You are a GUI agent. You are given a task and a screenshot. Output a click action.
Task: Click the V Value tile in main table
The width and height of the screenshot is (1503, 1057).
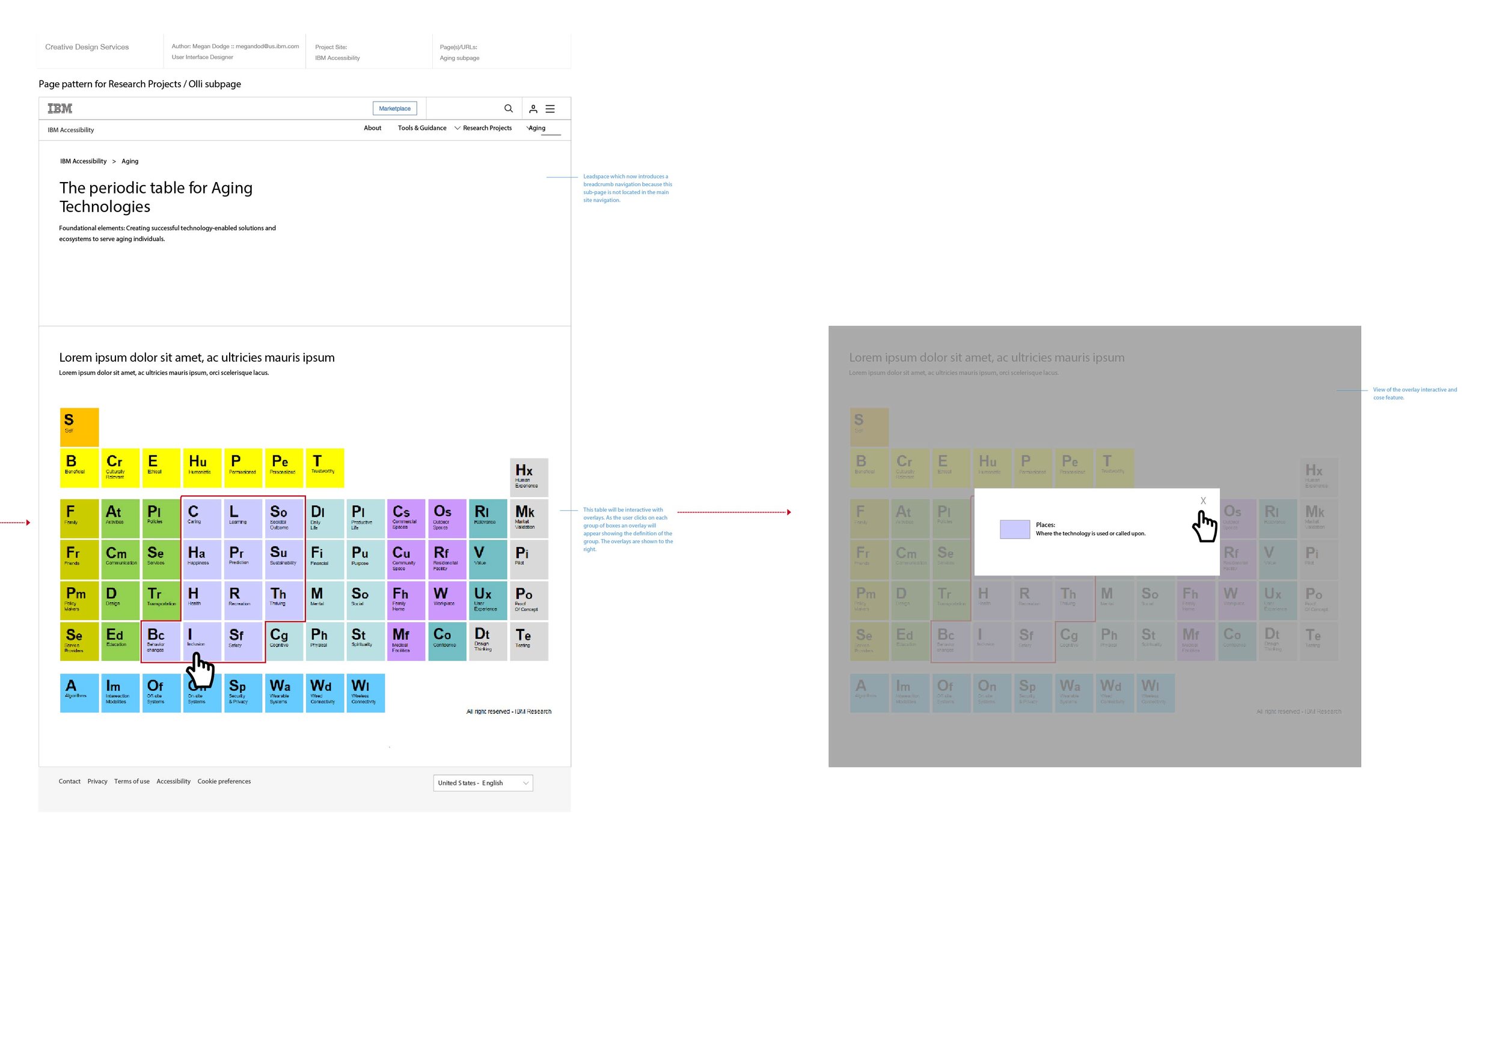pyautogui.click(x=488, y=559)
